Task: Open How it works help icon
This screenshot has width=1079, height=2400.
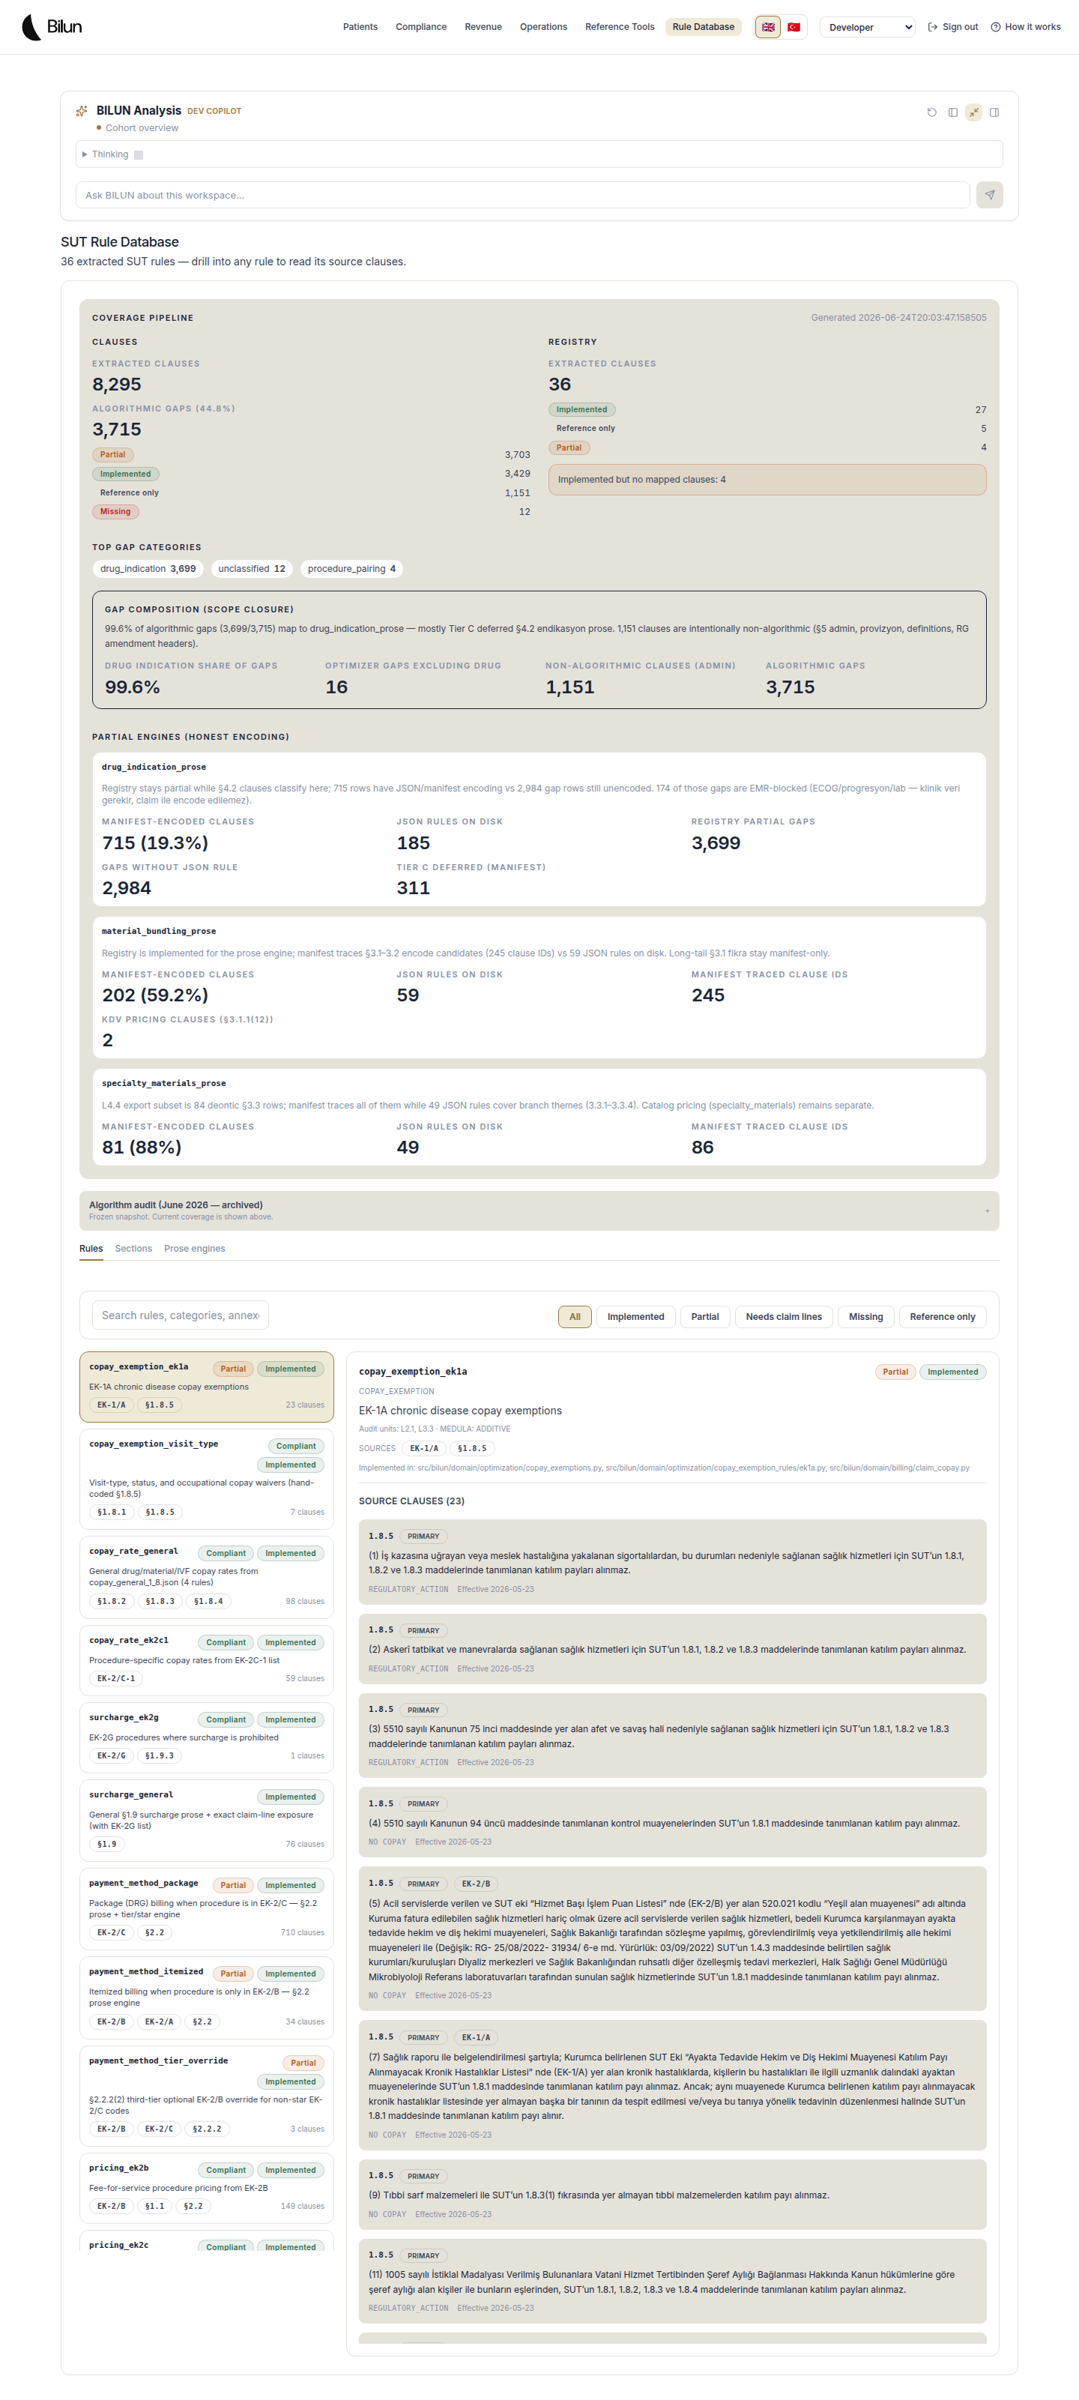Action: [x=995, y=27]
